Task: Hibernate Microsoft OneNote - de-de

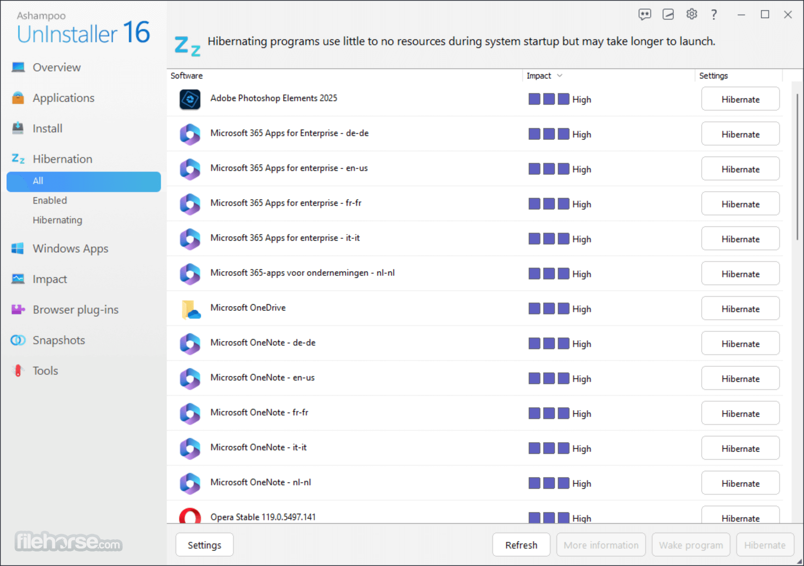Action: [740, 343]
